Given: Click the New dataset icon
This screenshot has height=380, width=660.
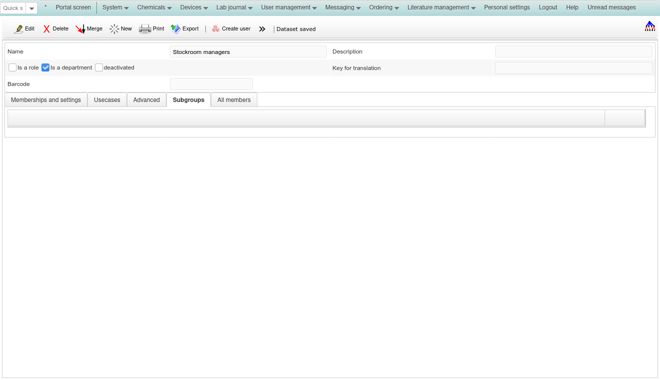Looking at the screenshot, I should coord(114,29).
